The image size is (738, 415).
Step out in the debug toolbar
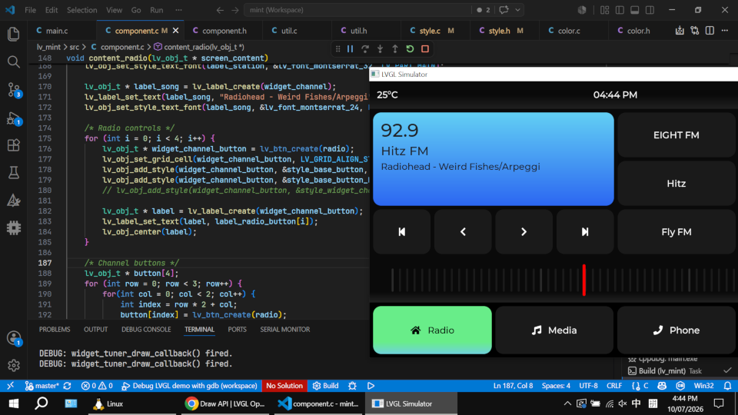[395, 49]
